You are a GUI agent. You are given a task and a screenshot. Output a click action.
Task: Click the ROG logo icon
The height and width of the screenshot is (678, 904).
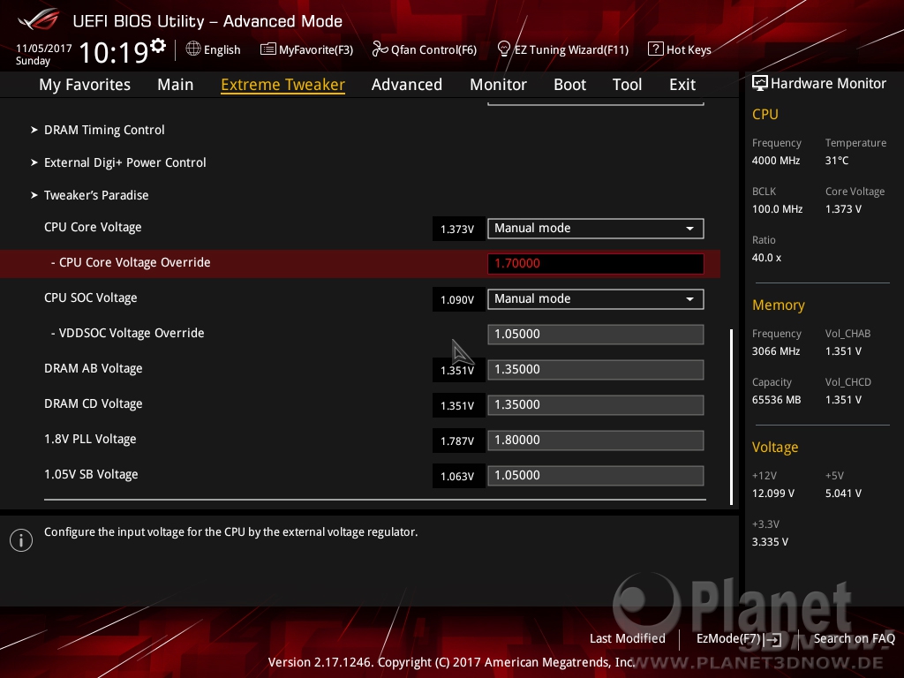click(38, 19)
